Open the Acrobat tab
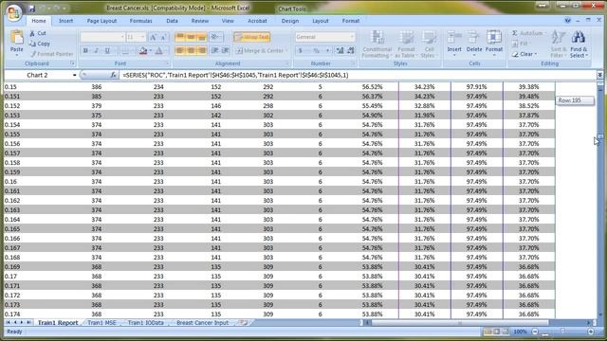Viewport: 607px width, 341px height. [x=257, y=21]
